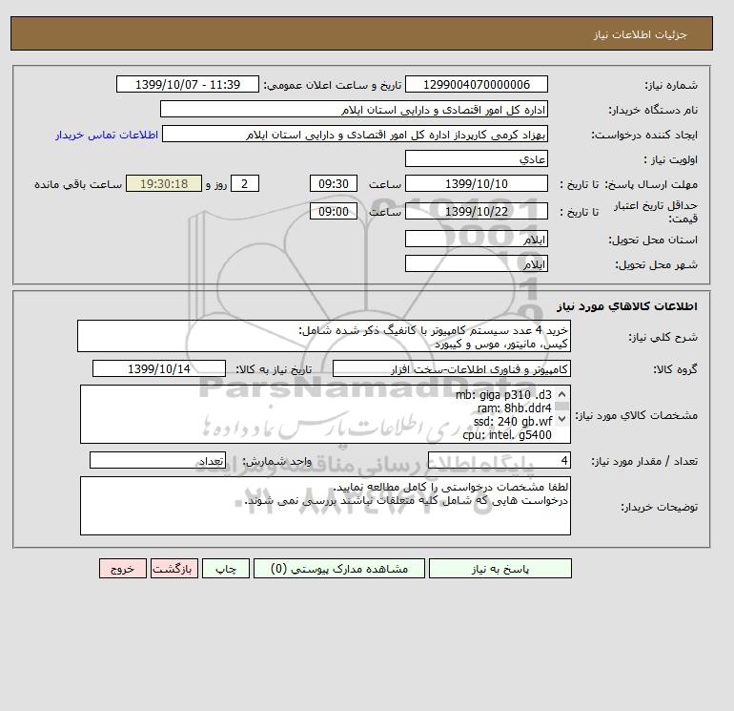Click remaining days field showing 2

coord(244,184)
